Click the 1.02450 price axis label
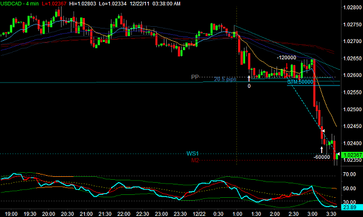 point(352,126)
